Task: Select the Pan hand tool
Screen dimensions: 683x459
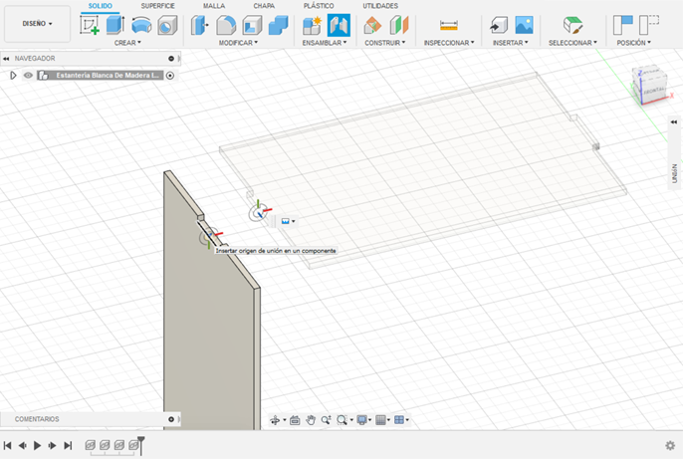Action: (x=311, y=420)
